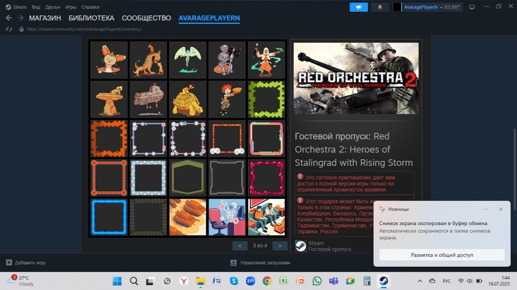This screenshot has width=517, height=290.
Task: Select the red wavy blob avatar frame
Action: click(267, 177)
